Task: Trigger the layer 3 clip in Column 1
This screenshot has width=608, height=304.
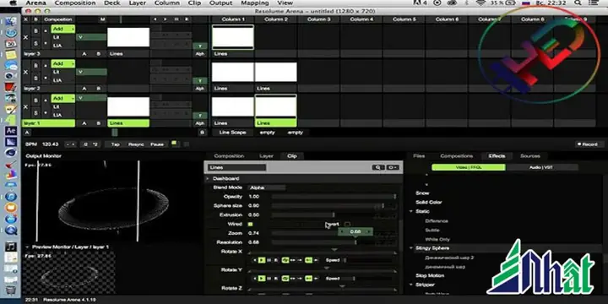Action: point(233,37)
